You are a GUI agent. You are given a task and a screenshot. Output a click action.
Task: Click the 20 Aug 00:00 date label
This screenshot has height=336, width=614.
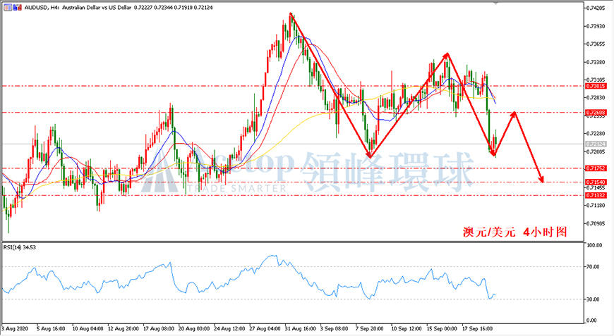[194, 328]
